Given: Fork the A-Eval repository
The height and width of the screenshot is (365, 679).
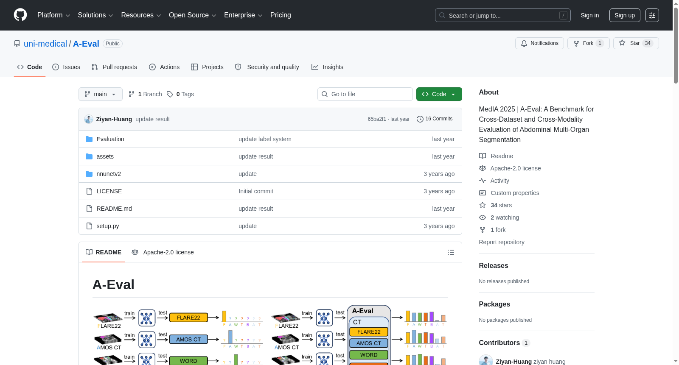Looking at the screenshot, I should point(588,43).
